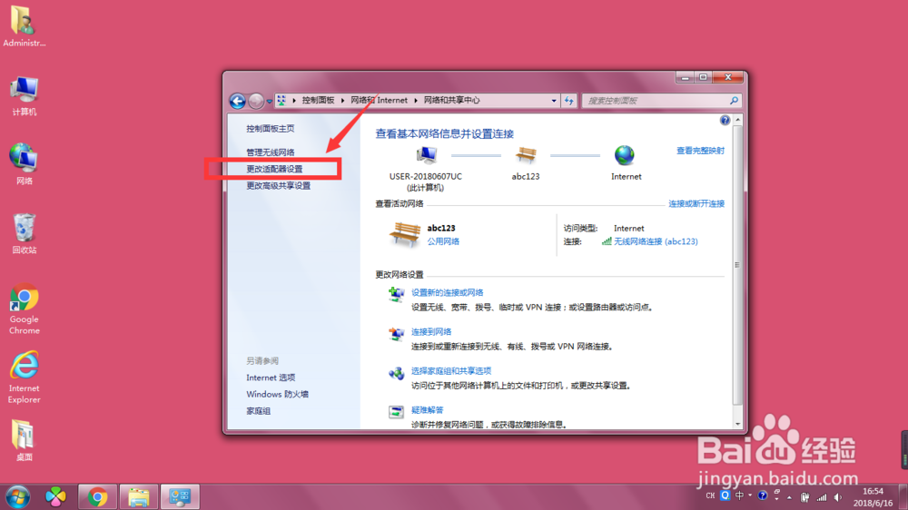
Task: Show hidden tray icons arrow
Action: (789, 497)
